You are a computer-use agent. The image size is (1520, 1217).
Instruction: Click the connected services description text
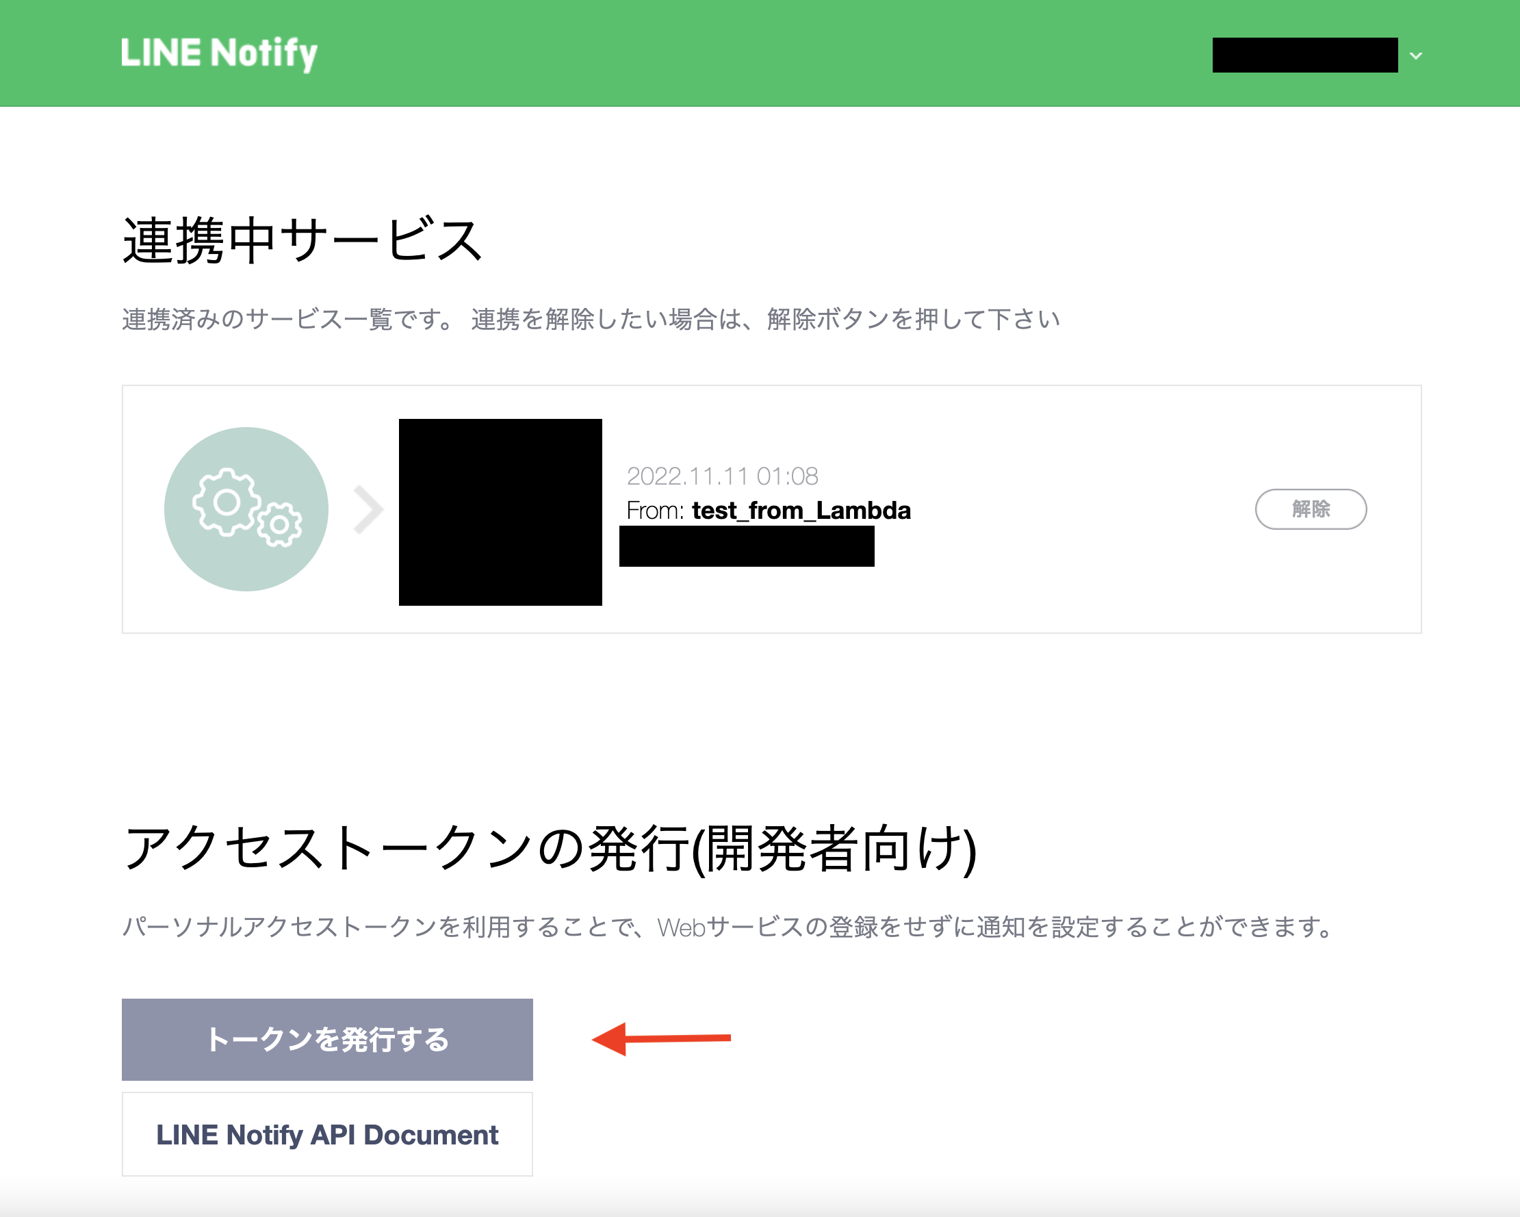589,319
